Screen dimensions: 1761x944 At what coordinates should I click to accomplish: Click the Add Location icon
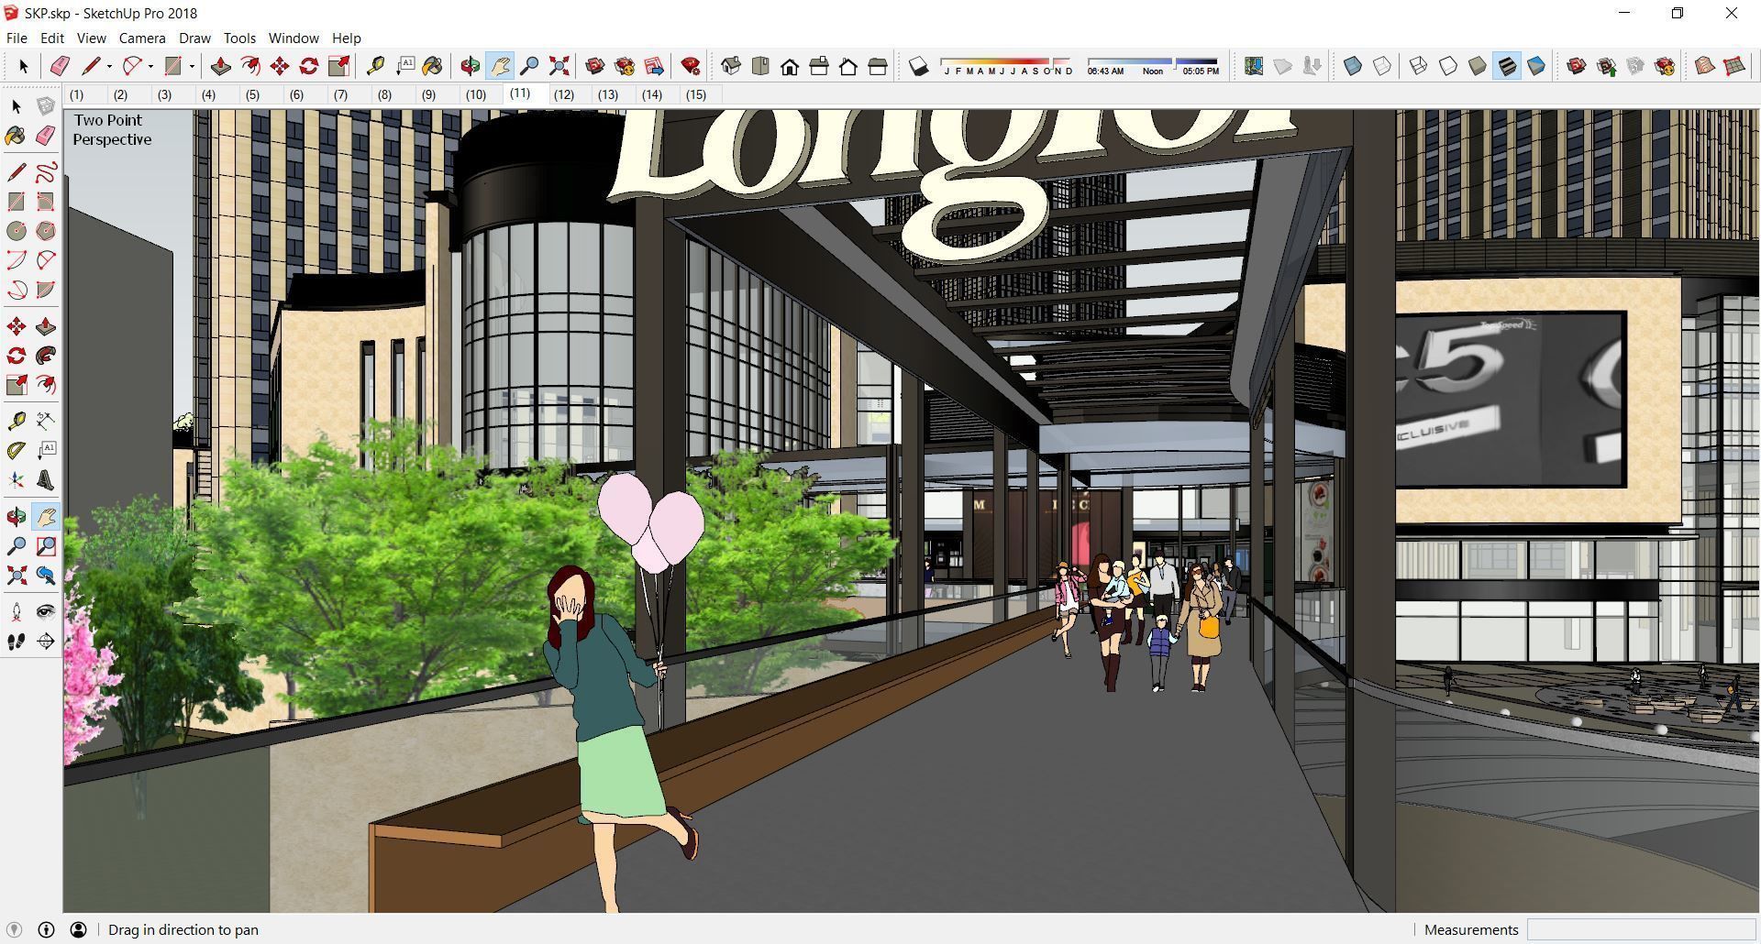tap(1254, 66)
